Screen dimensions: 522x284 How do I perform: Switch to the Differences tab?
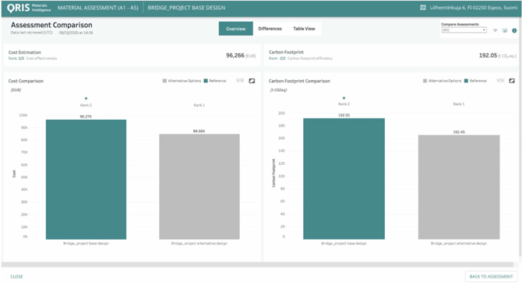[x=270, y=29]
